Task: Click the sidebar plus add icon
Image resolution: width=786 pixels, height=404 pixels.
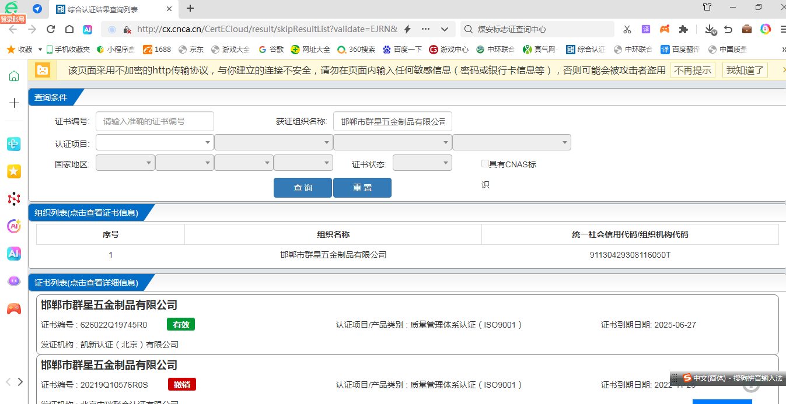Action: [x=14, y=103]
